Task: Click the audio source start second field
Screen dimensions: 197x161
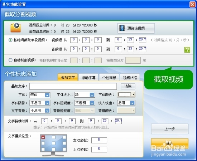Action: pyautogui.click(x=98, y=49)
